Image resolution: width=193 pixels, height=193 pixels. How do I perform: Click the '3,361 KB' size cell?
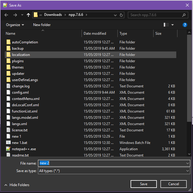pyautogui.click(x=169, y=149)
